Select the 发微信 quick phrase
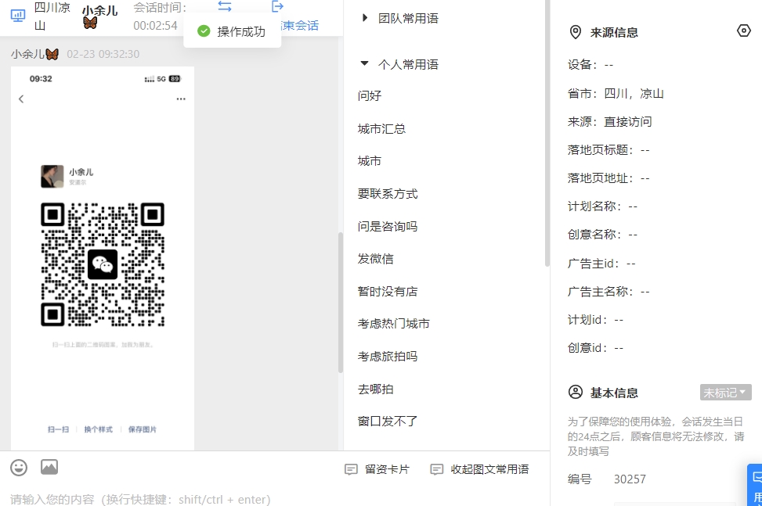 [x=375, y=259]
